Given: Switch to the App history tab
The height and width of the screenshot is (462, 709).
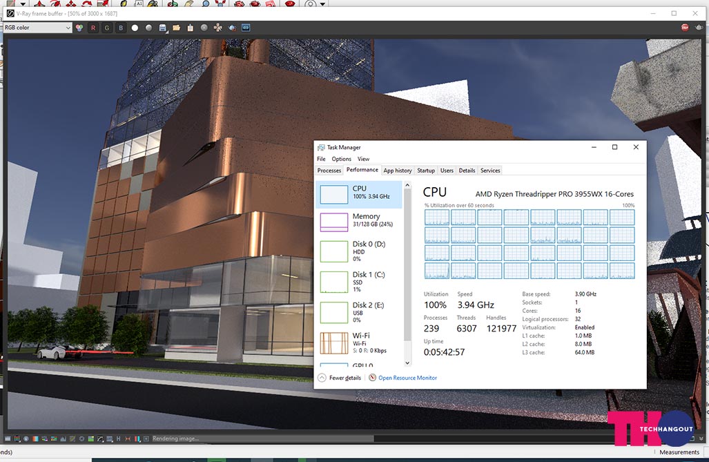Looking at the screenshot, I should tap(398, 171).
